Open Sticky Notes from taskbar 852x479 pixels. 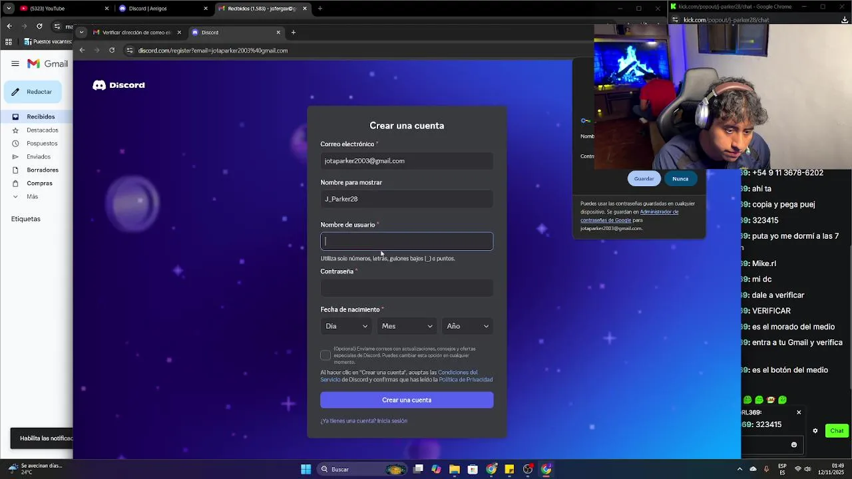tap(509, 469)
